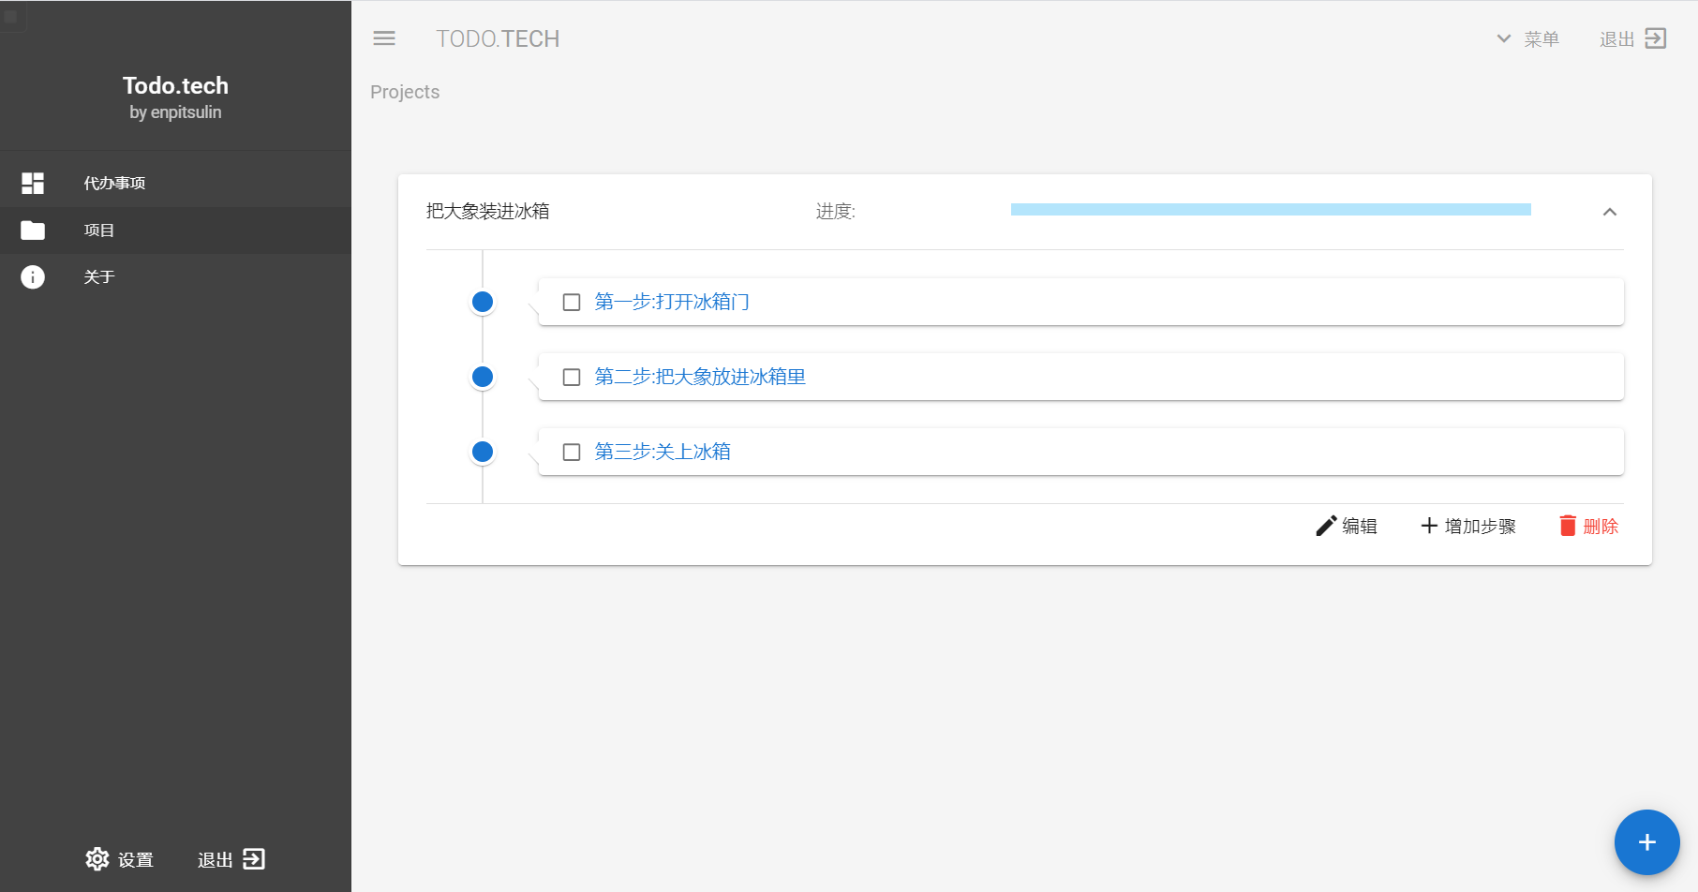Click the timeline dot for 第二步
The width and height of the screenshot is (1698, 892).
pos(483,377)
